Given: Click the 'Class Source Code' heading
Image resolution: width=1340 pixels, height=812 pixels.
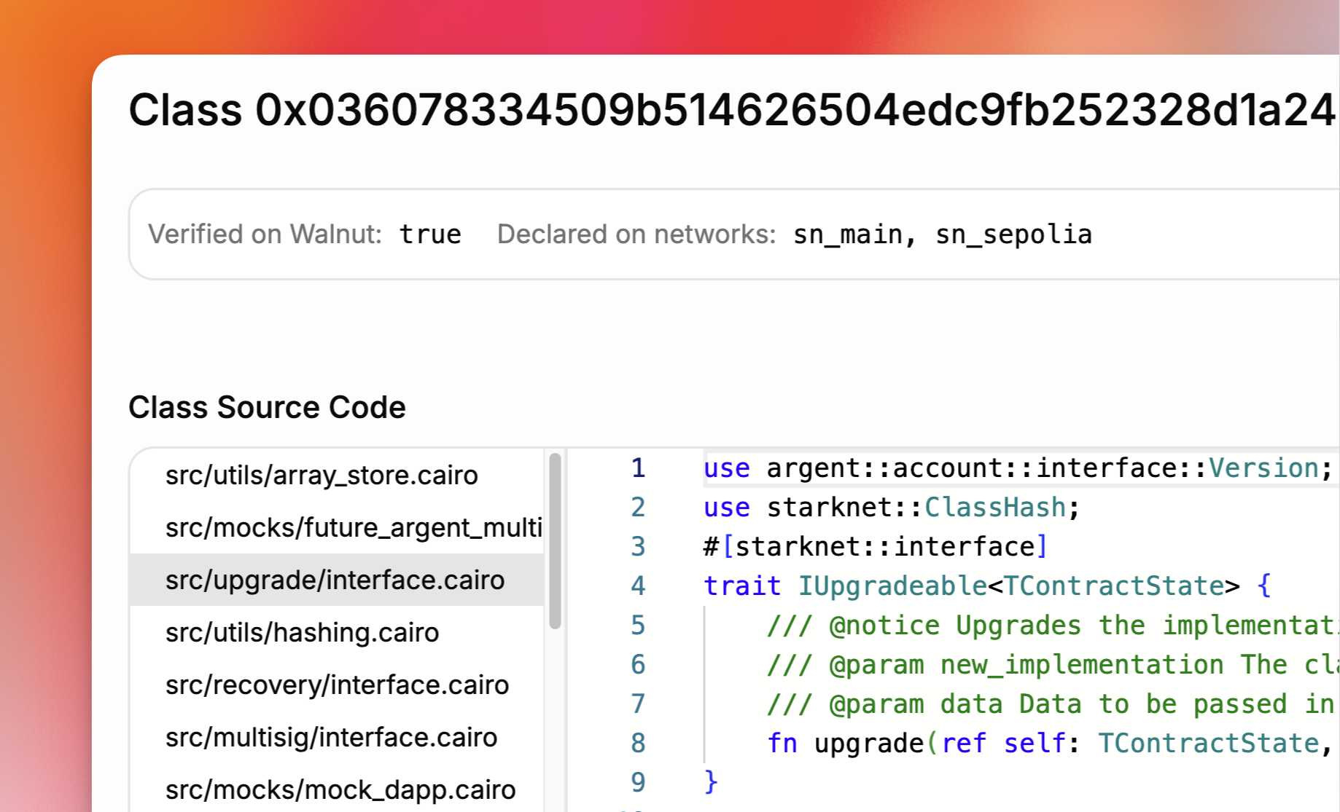Looking at the screenshot, I should click(x=267, y=407).
